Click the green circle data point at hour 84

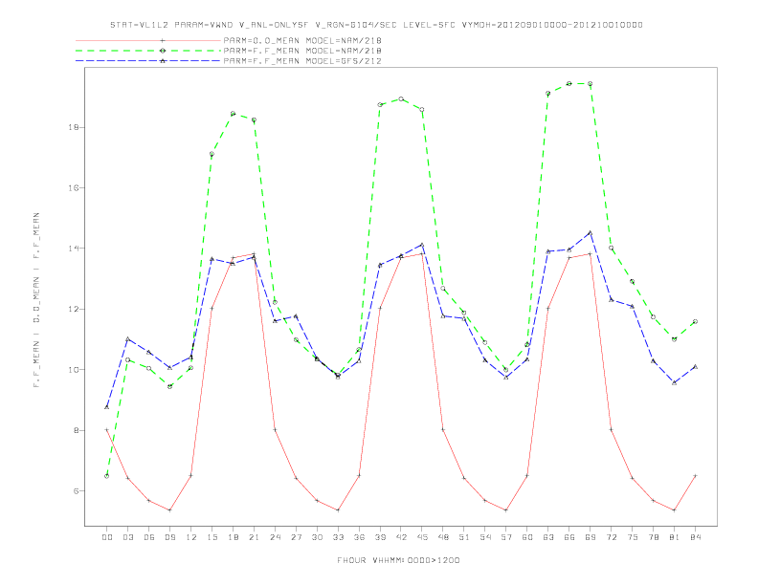695,321
